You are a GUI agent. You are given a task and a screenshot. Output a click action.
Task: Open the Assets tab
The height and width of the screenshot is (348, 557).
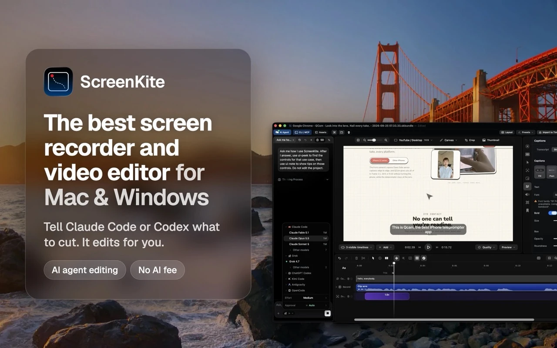(x=321, y=132)
